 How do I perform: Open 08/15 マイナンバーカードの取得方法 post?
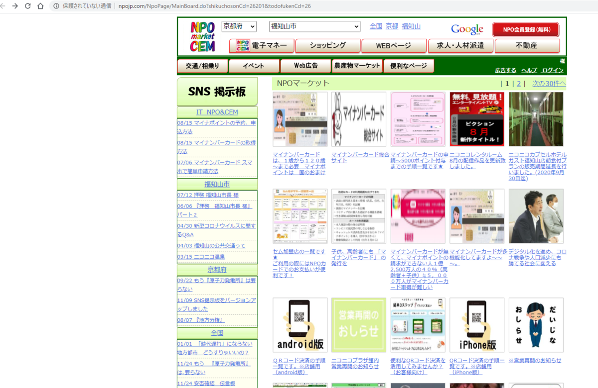(x=217, y=147)
